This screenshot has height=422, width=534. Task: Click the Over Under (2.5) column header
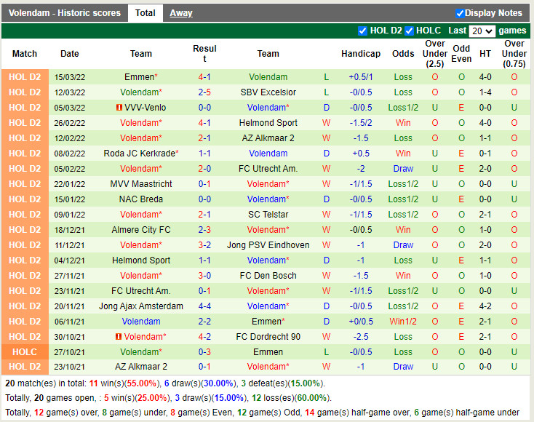[435, 54]
